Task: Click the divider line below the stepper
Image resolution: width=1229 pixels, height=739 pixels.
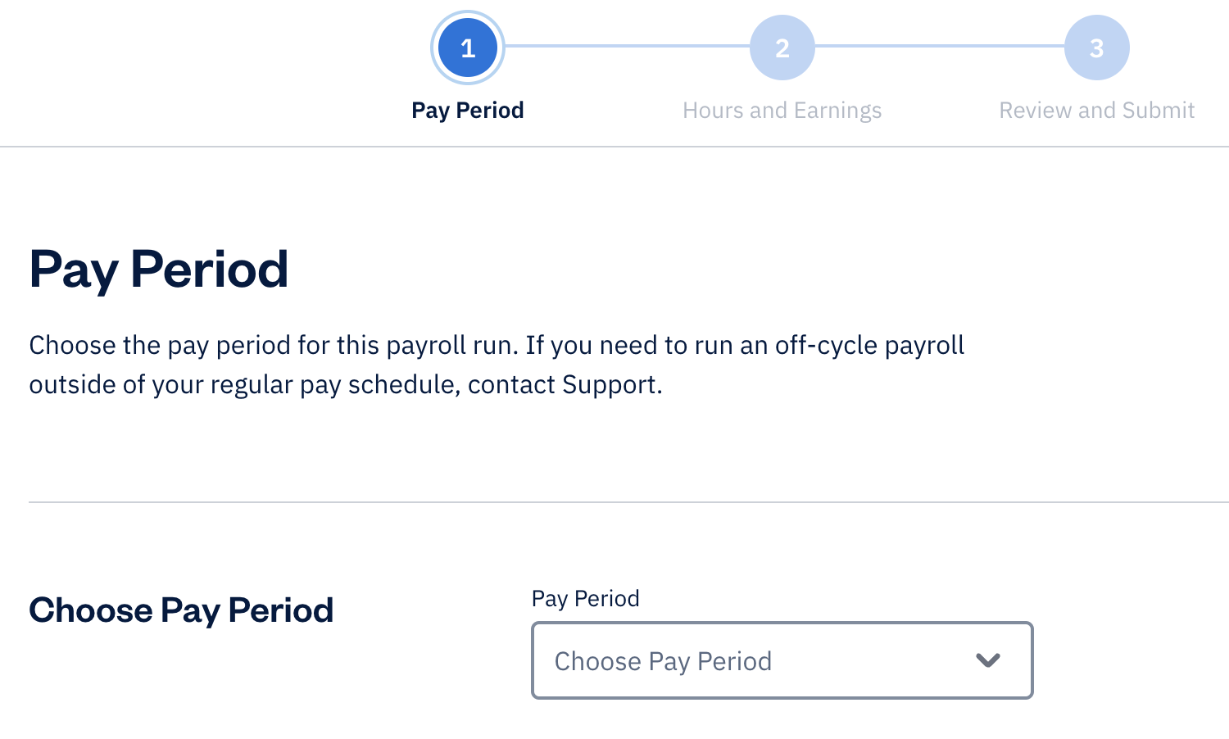Action: click(x=614, y=147)
